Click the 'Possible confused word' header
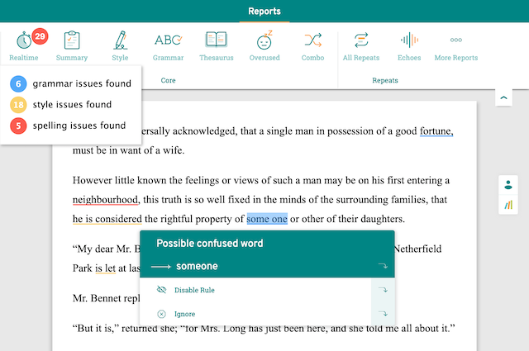The height and width of the screenshot is (351, 529). tap(209, 243)
